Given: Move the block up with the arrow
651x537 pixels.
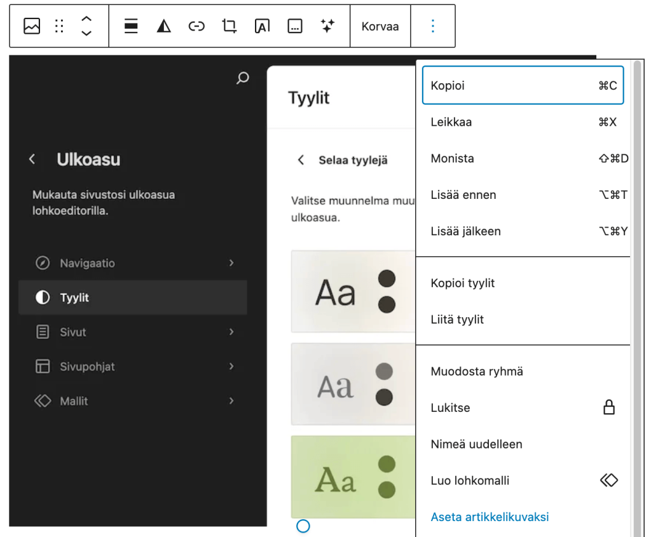Looking at the screenshot, I should pos(86,18).
